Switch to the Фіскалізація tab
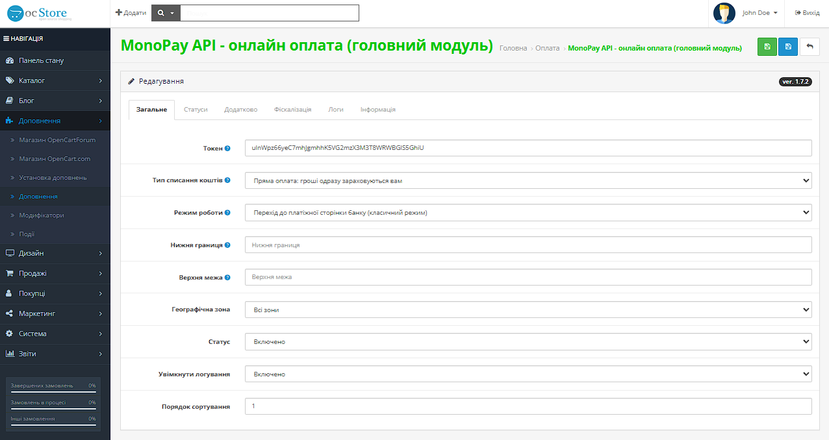Image resolution: width=829 pixels, height=440 pixels. pos(292,110)
